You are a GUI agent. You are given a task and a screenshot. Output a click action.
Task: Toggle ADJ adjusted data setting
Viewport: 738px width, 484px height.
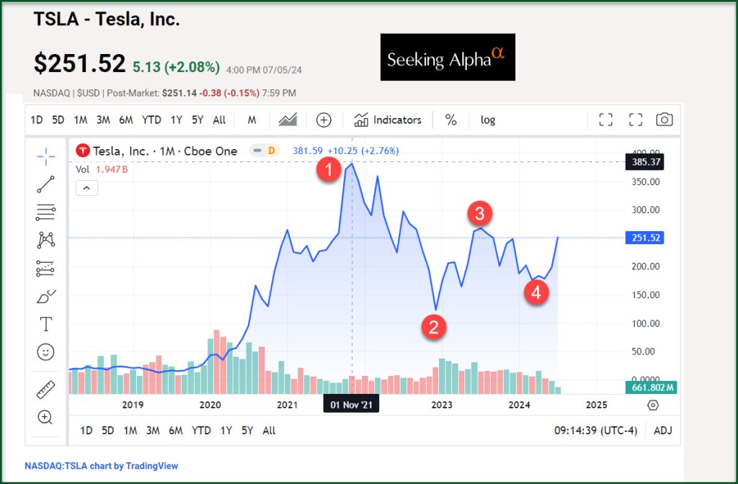pos(662,431)
